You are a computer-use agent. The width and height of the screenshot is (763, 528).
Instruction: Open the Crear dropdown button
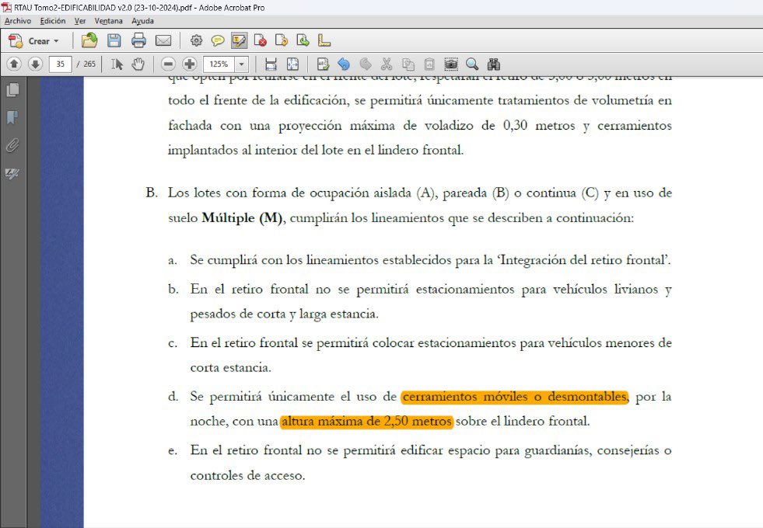[34, 41]
